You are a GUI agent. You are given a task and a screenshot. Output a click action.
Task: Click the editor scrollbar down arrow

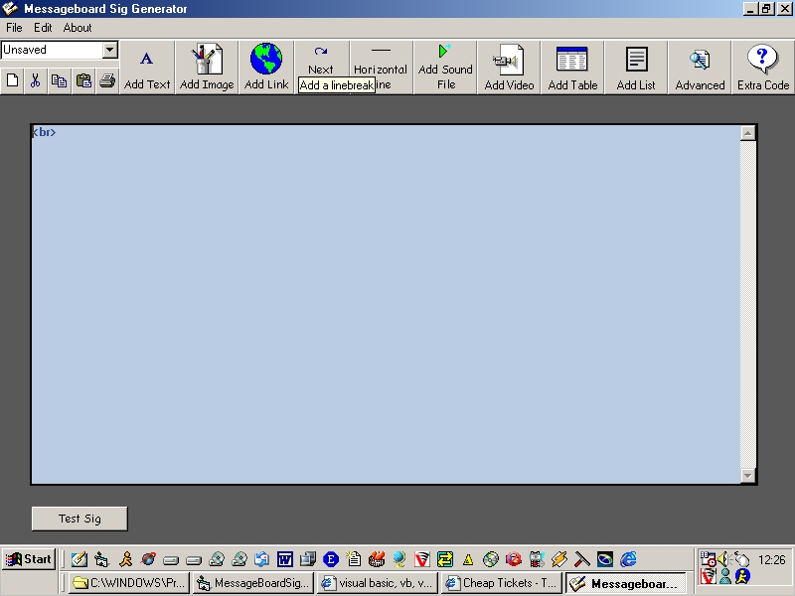[x=748, y=476]
